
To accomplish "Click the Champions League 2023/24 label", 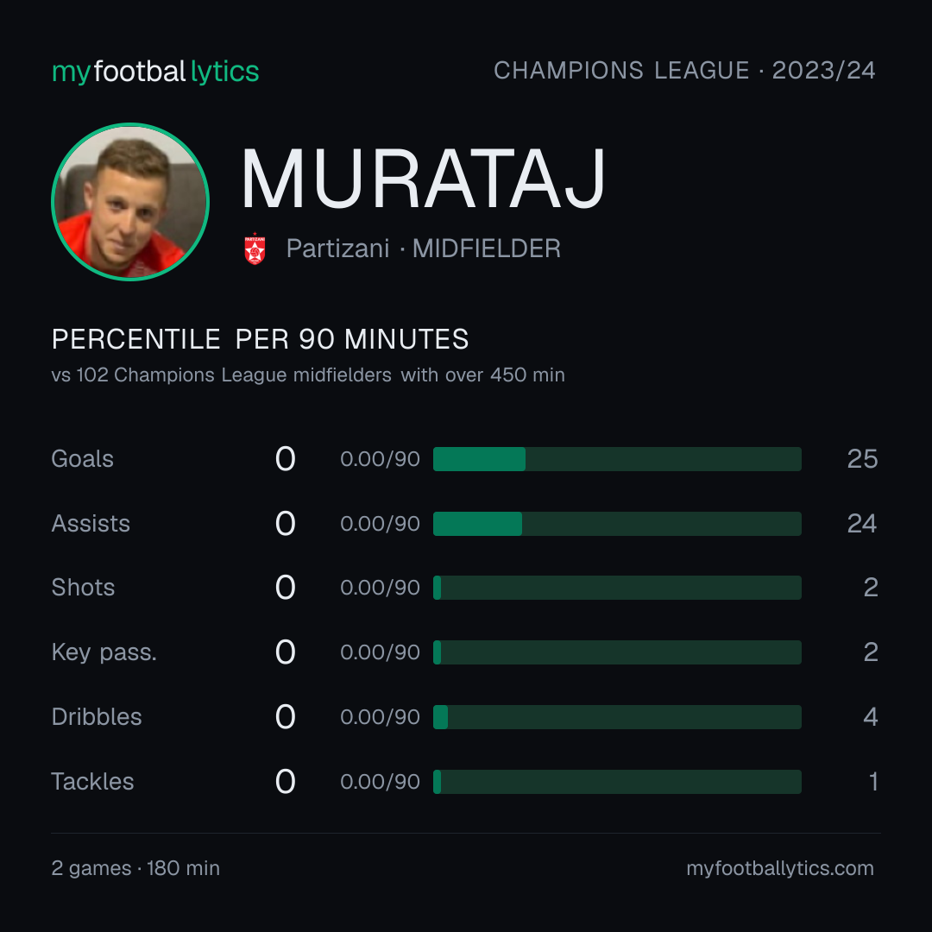I will point(684,70).
